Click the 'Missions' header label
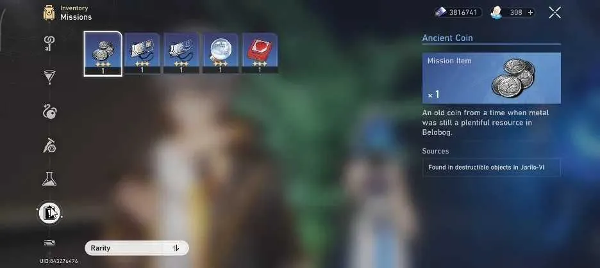This screenshot has width=600, height=268. (x=76, y=17)
